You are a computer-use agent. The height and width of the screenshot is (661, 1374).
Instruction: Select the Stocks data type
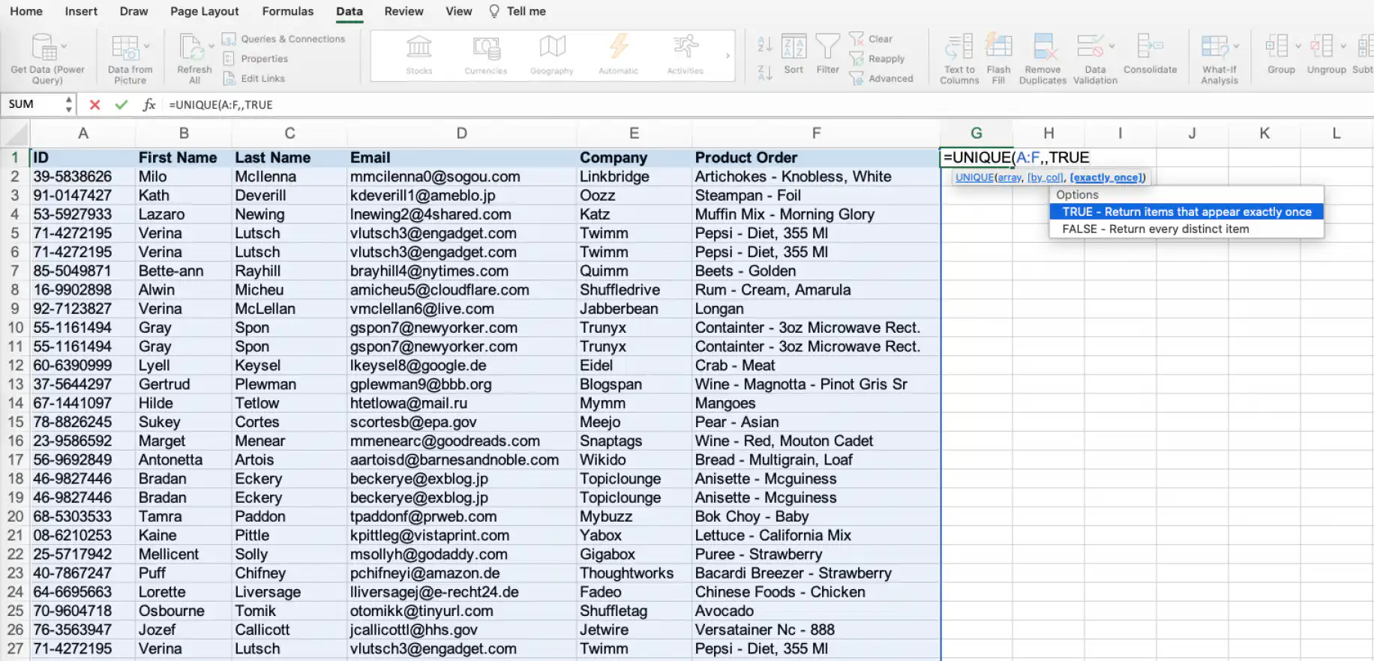click(x=418, y=55)
